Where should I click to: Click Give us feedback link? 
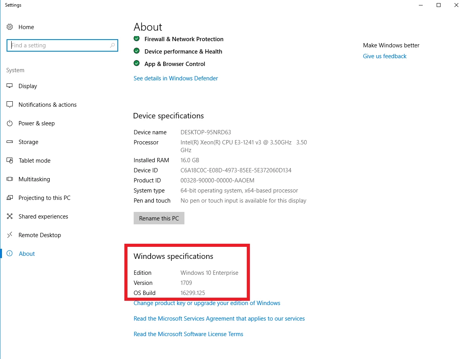click(x=385, y=56)
